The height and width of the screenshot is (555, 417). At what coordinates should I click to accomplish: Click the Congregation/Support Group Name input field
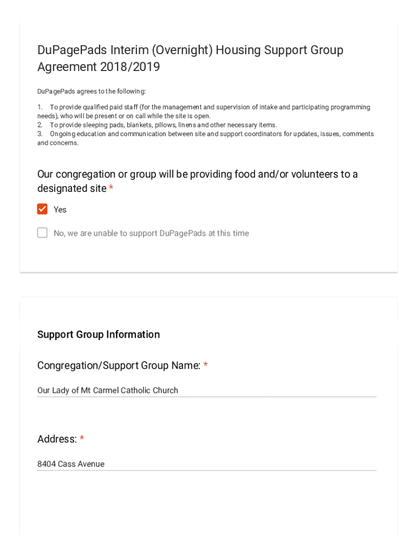(206, 390)
